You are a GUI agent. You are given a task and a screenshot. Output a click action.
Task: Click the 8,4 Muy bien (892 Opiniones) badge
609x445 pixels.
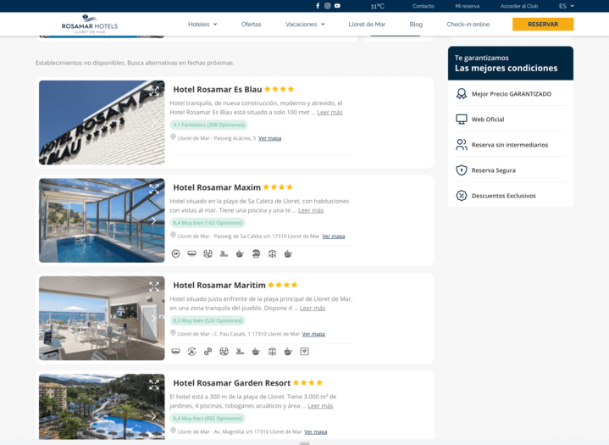(x=208, y=418)
